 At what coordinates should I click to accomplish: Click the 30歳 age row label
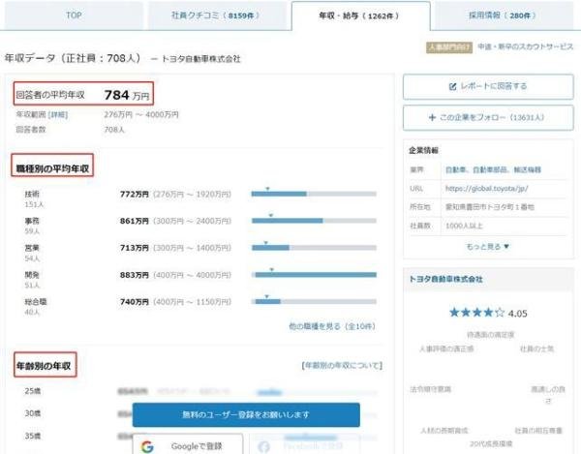[33, 413]
